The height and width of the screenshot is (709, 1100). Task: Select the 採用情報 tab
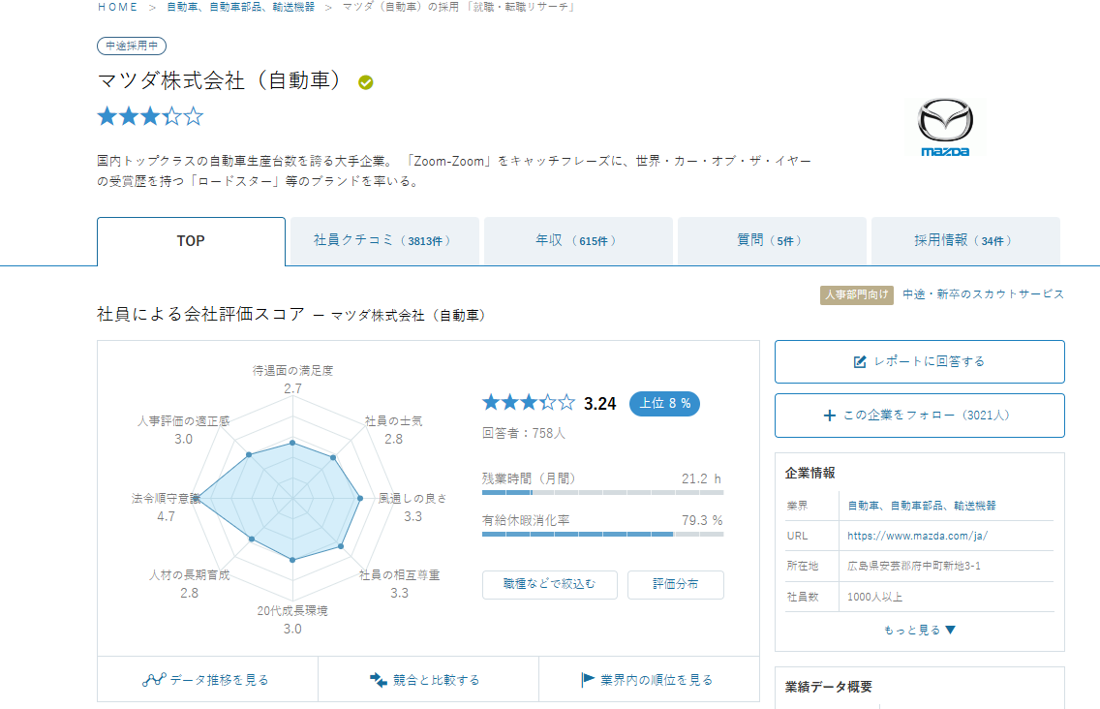[965, 241]
